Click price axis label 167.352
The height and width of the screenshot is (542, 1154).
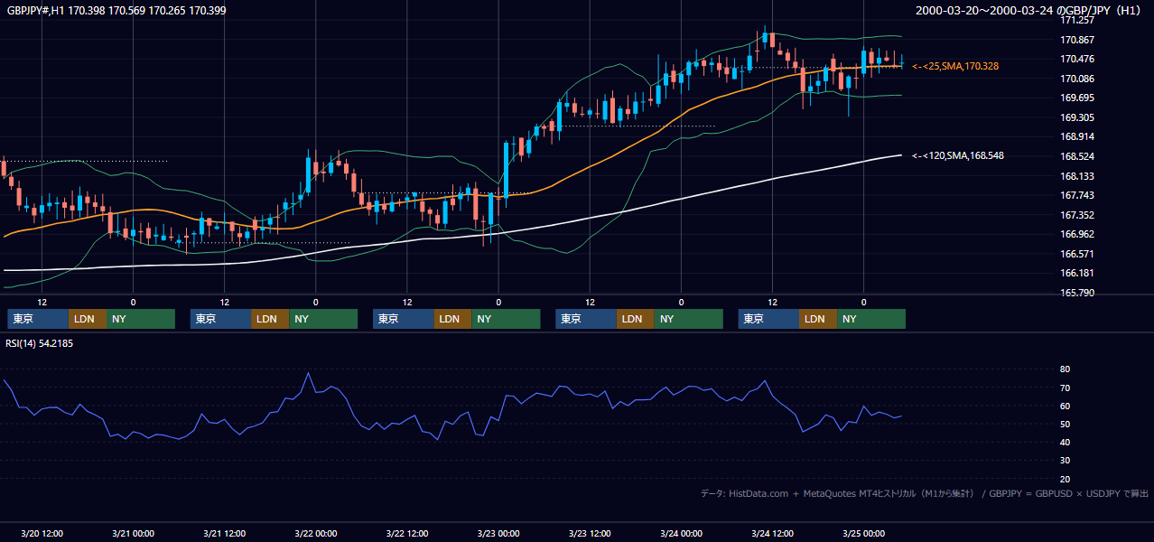click(x=1076, y=215)
